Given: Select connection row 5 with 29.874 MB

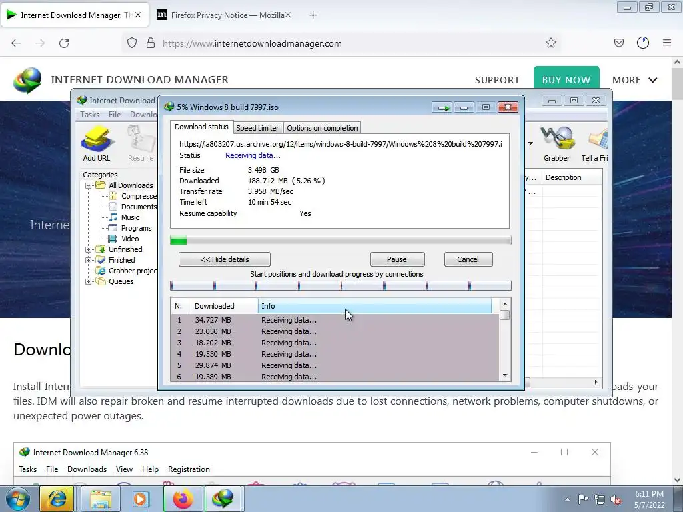Looking at the screenshot, I should click(x=335, y=365).
